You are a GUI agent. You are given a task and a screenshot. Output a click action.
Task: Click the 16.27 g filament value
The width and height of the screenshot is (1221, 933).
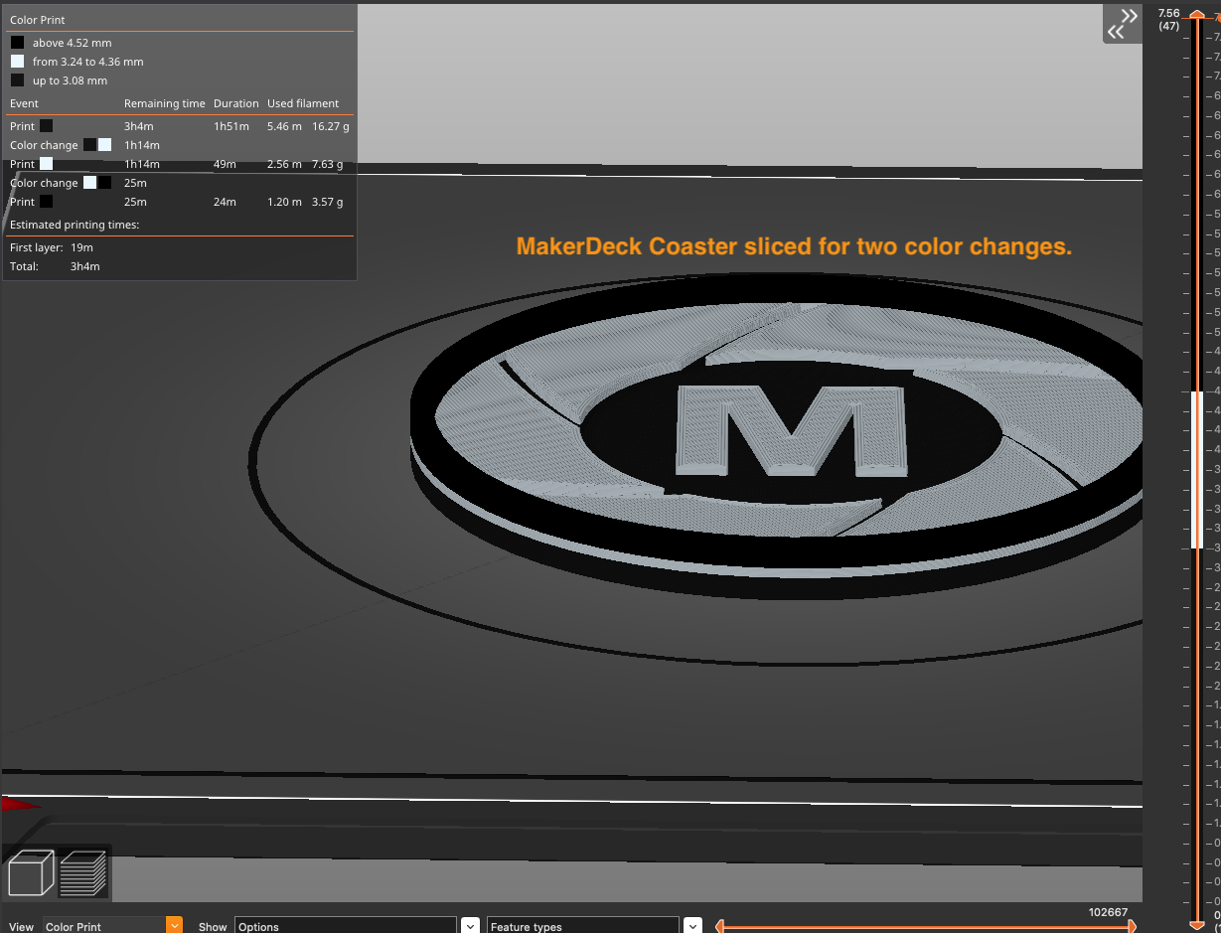click(x=330, y=126)
